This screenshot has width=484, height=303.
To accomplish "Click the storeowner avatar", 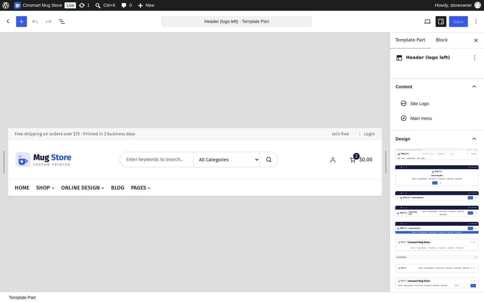I will (x=478, y=5).
